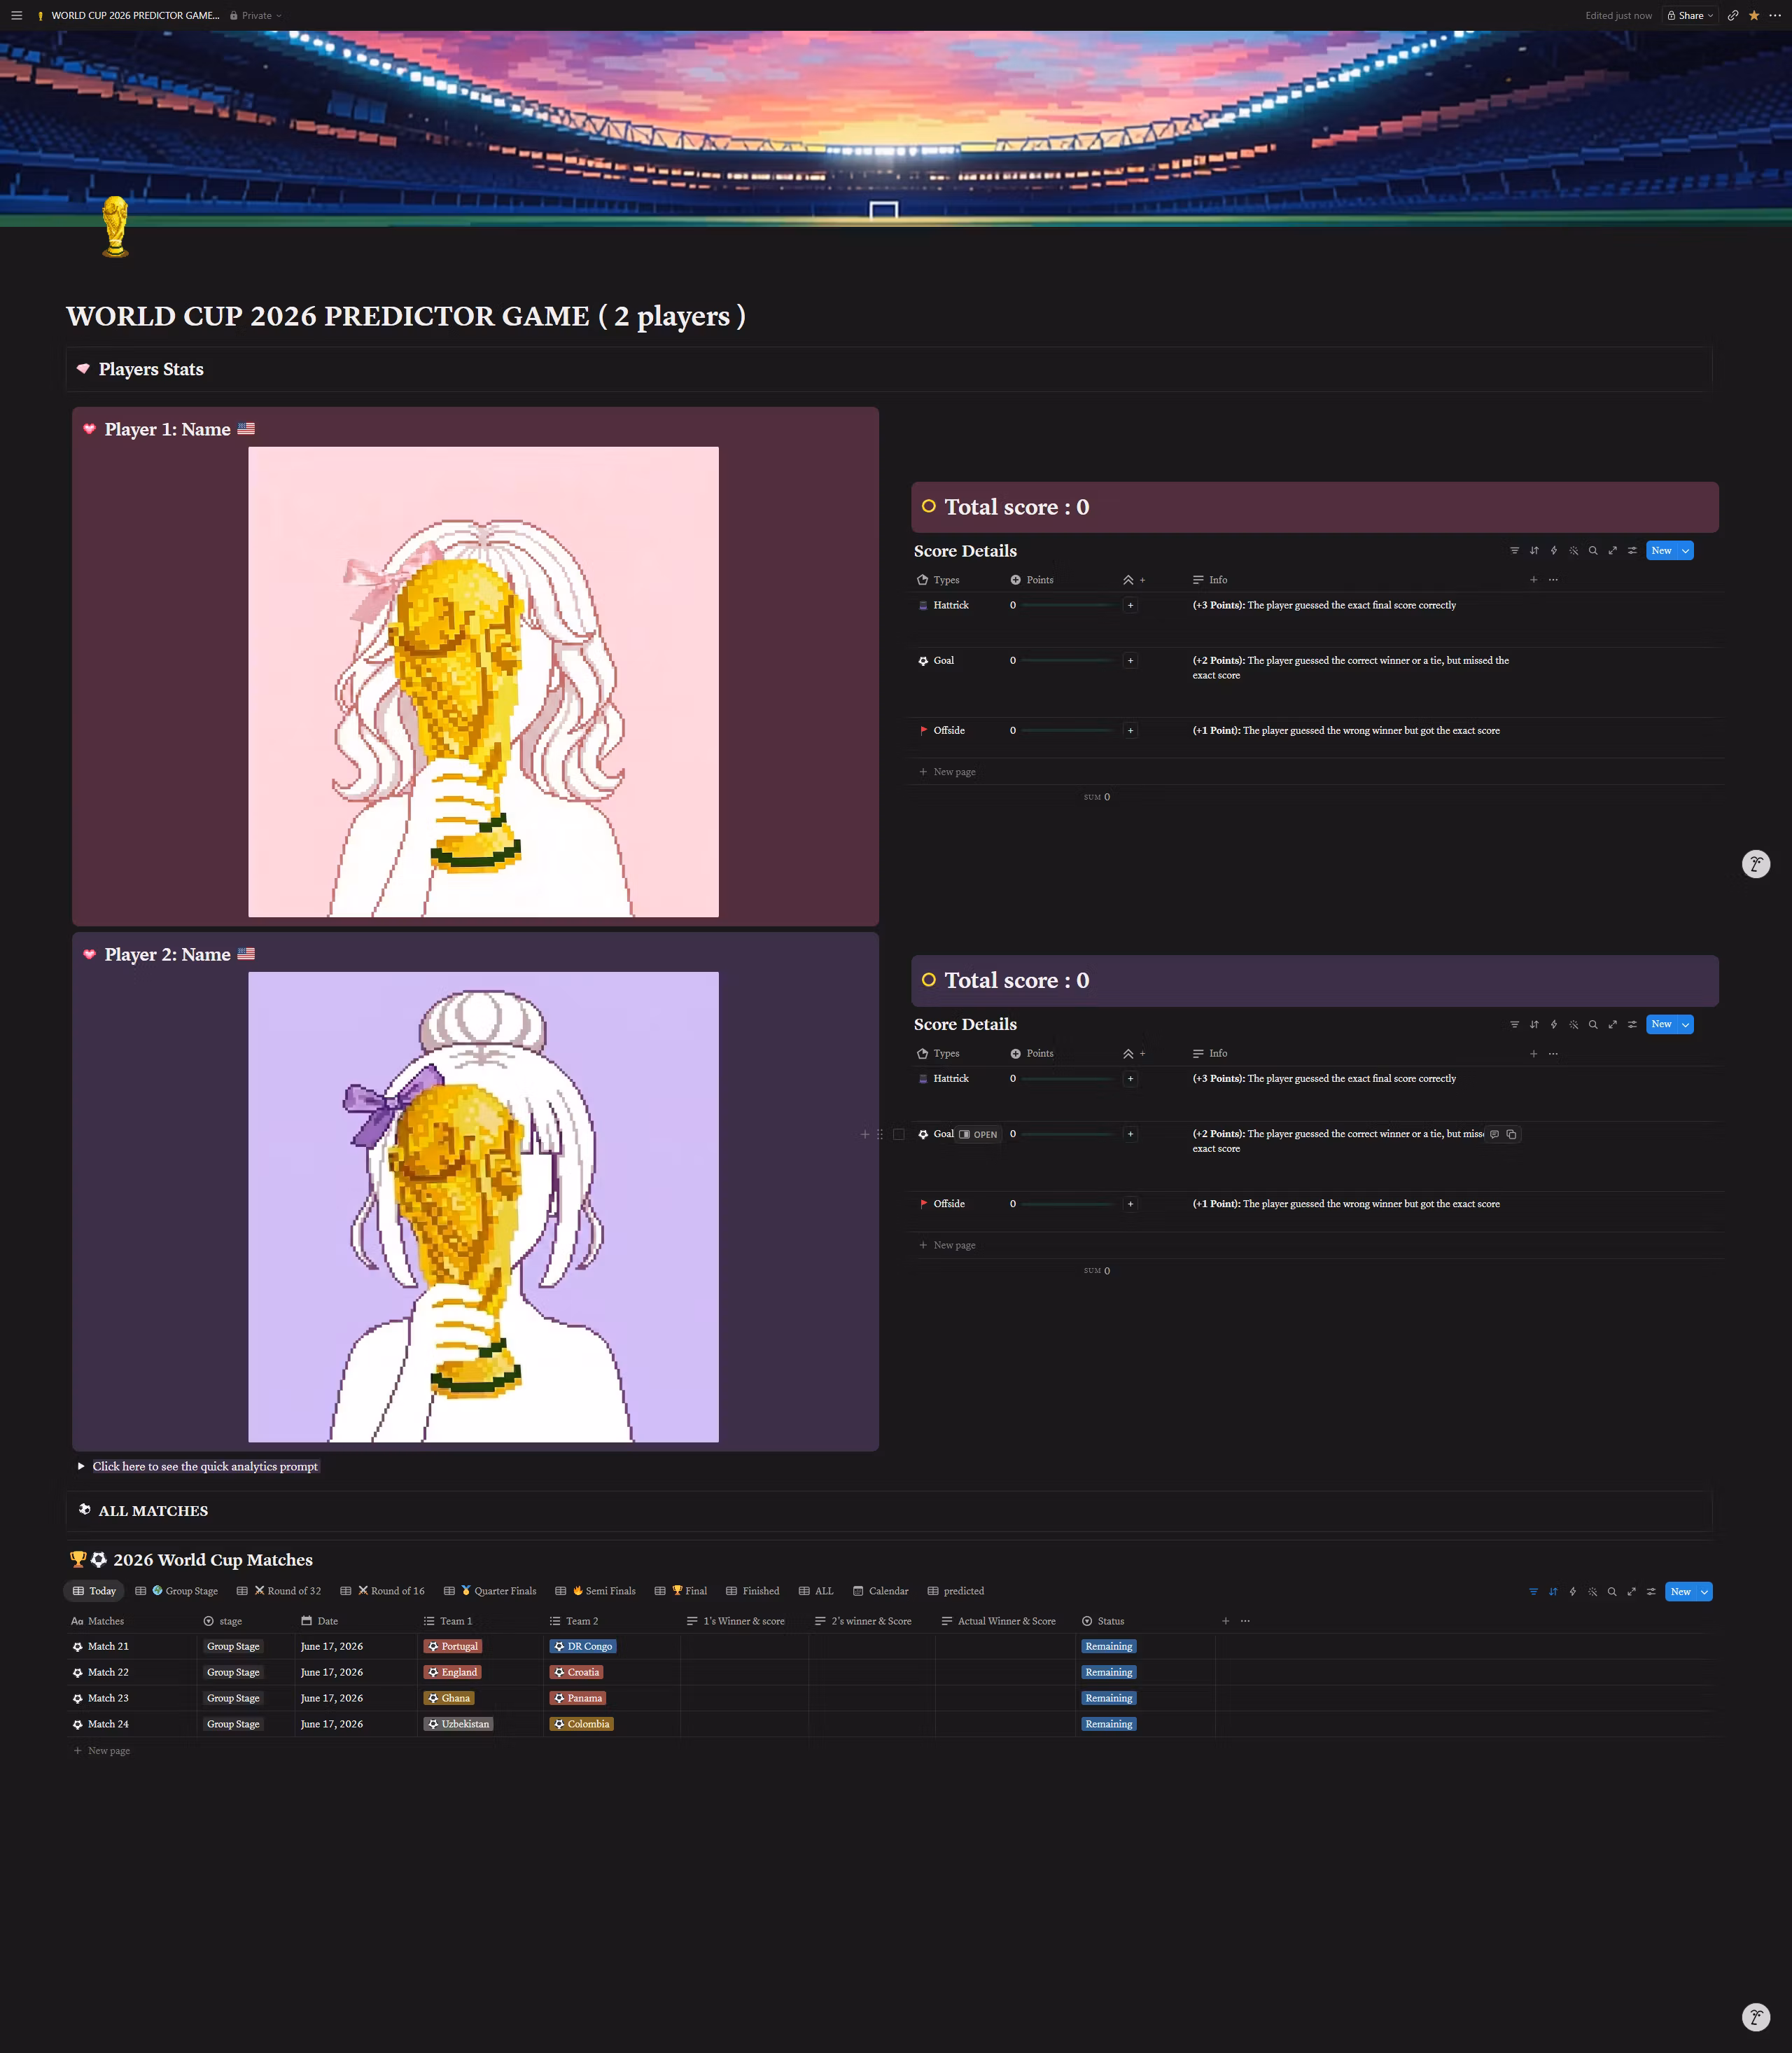The width and height of the screenshot is (1792, 2053).
Task: Open view settings of Player 2 Score Details
Action: tap(1633, 1024)
